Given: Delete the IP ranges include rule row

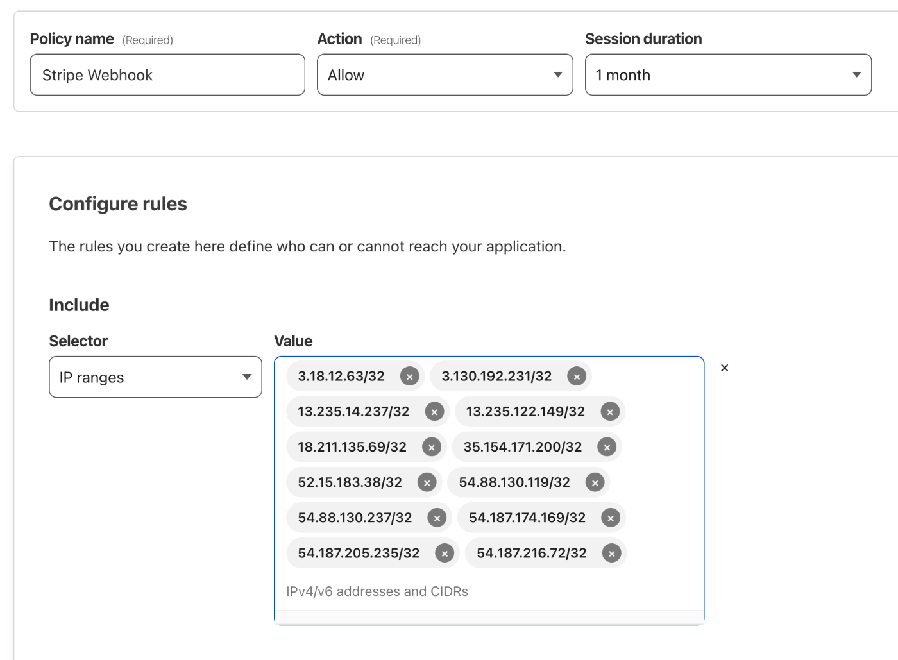Looking at the screenshot, I should pos(725,368).
